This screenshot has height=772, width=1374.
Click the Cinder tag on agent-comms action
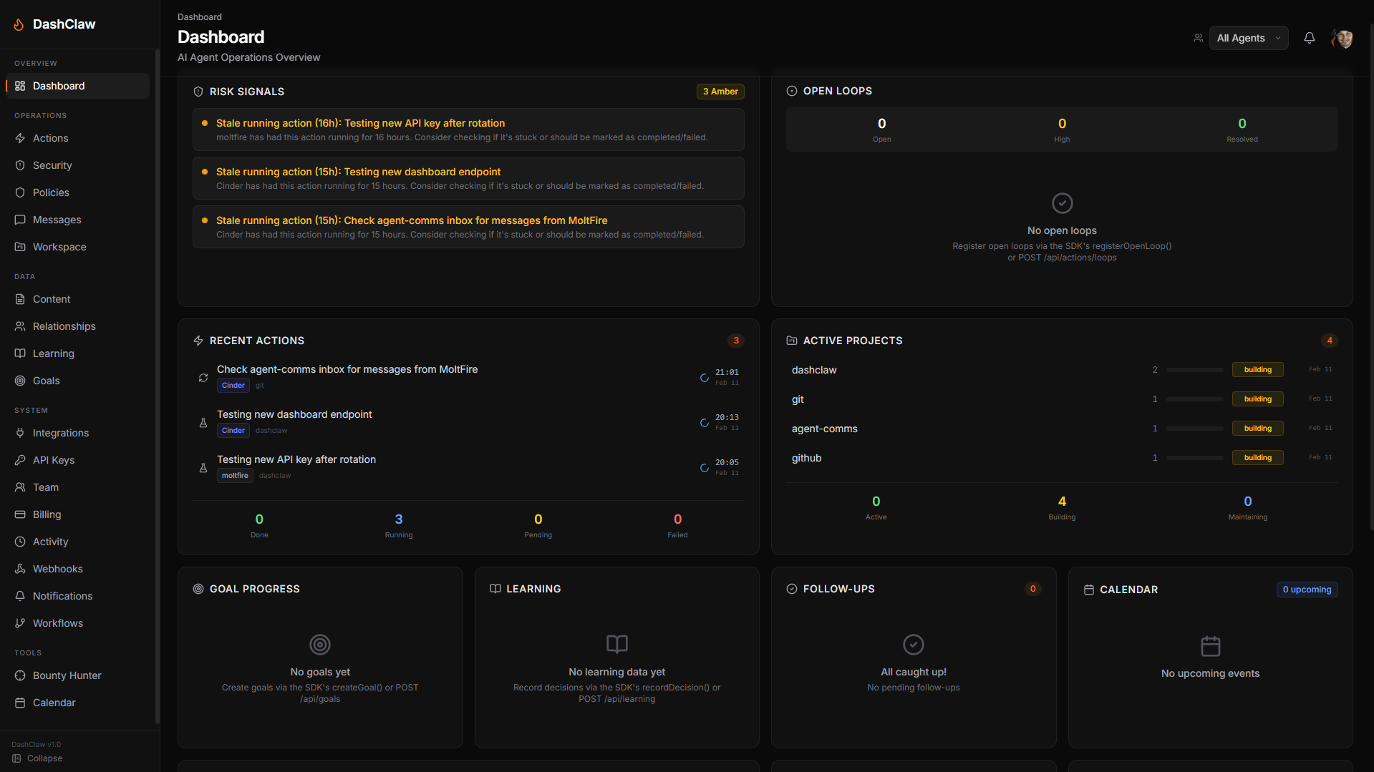(x=233, y=386)
